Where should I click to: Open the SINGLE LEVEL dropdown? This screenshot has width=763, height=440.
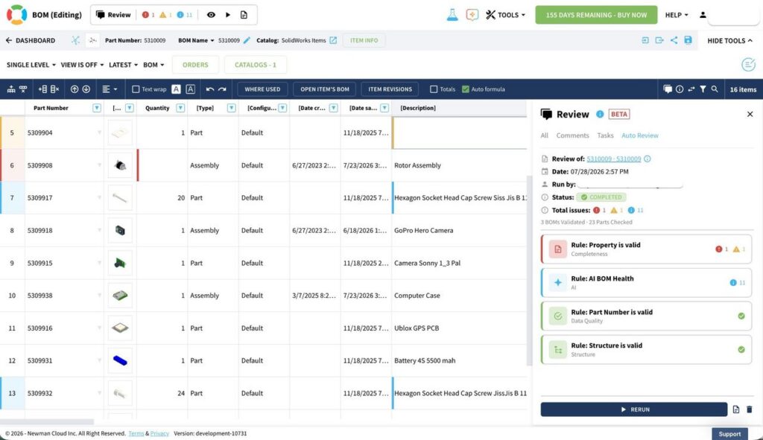pyautogui.click(x=31, y=65)
